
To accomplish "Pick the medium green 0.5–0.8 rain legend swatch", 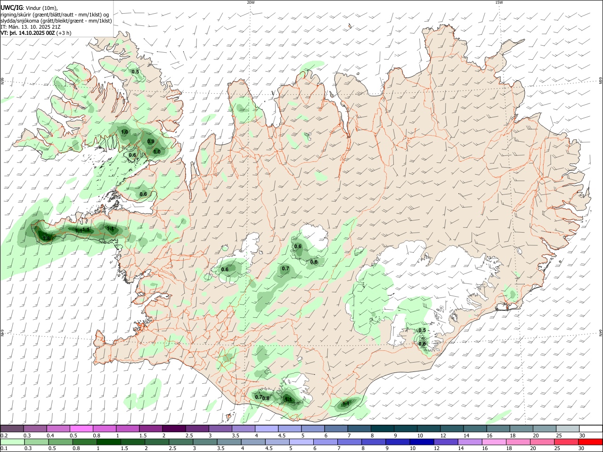I will (60, 442).
